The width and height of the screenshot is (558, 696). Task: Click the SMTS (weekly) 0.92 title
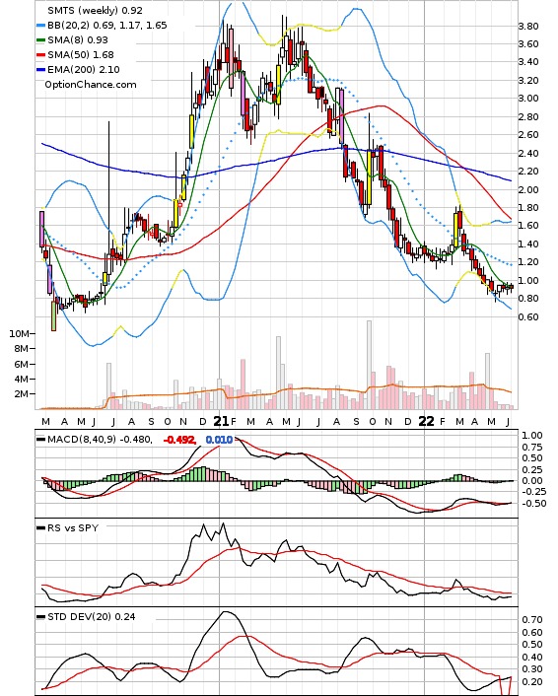95,10
